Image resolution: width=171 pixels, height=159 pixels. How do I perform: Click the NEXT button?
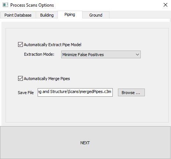click(85, 143)
